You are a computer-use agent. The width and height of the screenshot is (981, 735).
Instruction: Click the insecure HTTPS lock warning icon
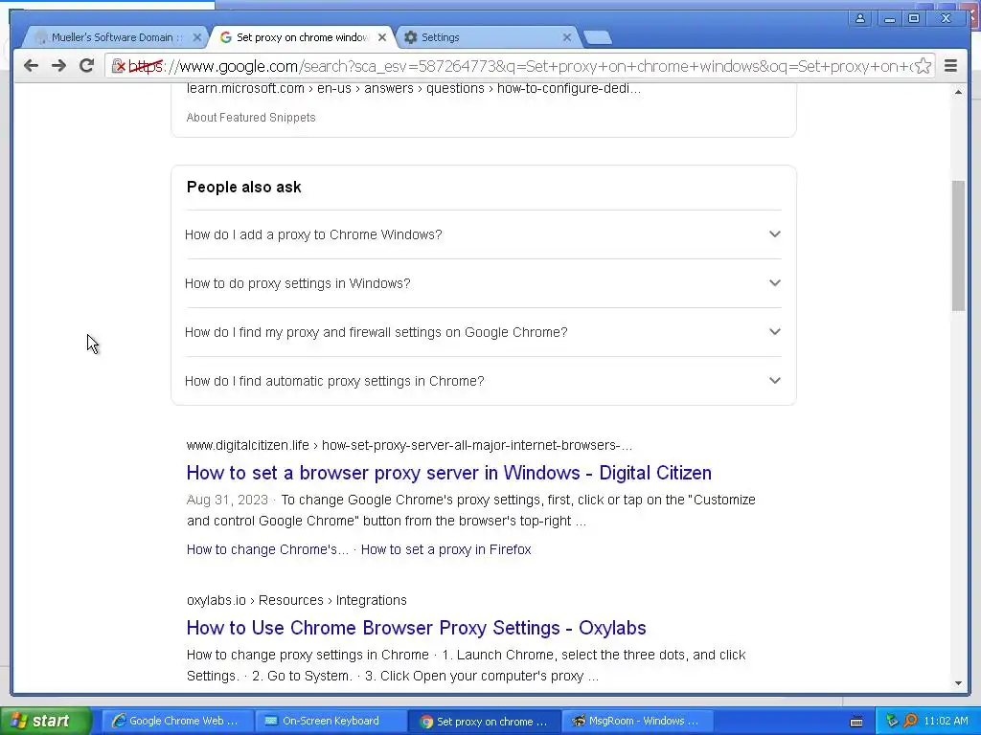118,66
